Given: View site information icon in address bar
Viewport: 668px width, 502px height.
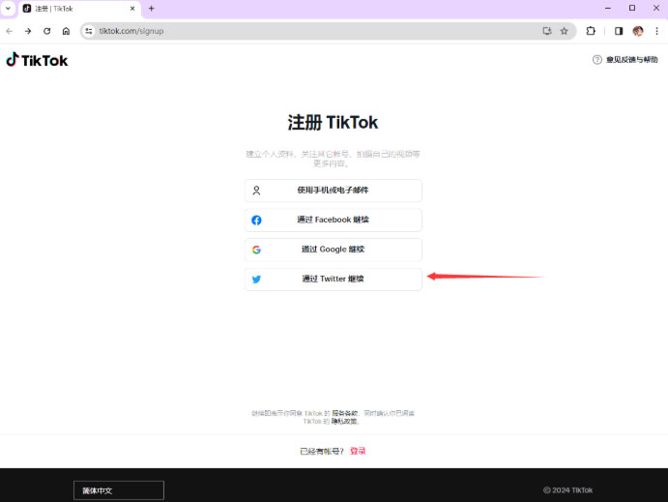Looking at the screenshot, I should pos(89,31).
